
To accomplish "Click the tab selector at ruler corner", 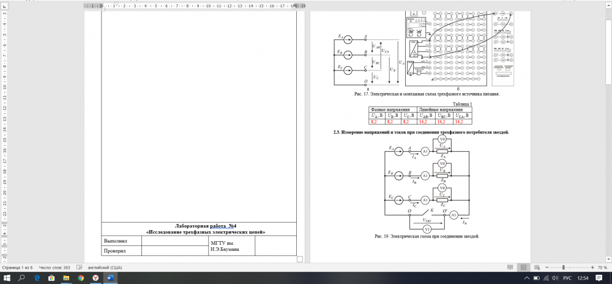I will (4, 5).
